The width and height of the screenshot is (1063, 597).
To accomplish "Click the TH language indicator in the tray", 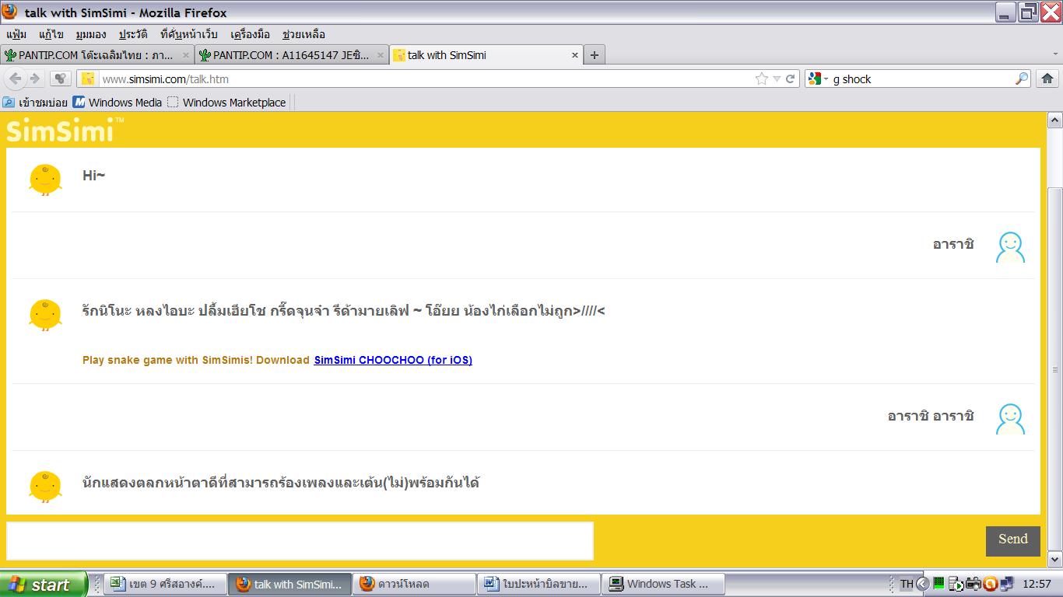I will tap(907, 584).
